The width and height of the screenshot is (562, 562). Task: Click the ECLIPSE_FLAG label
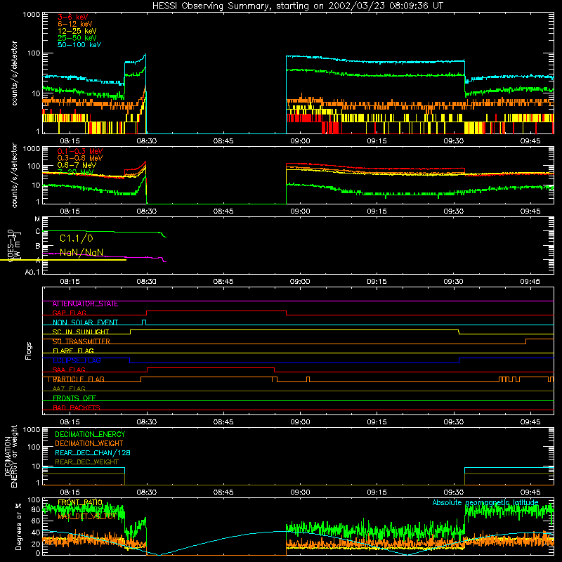pos(77,360)
